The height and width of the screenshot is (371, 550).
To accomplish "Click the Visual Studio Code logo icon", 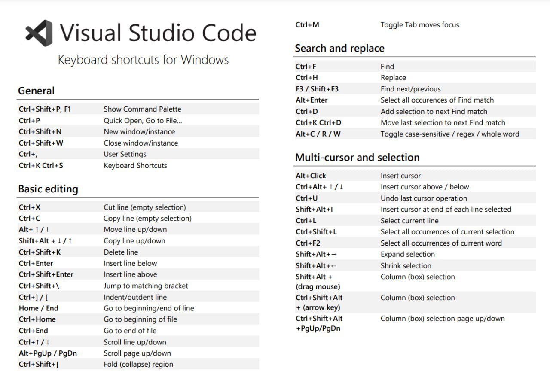I will [39, 33].
